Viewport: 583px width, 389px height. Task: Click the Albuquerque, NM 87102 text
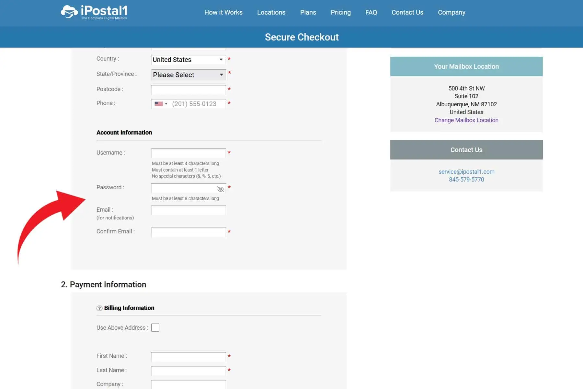click(466, 104)
